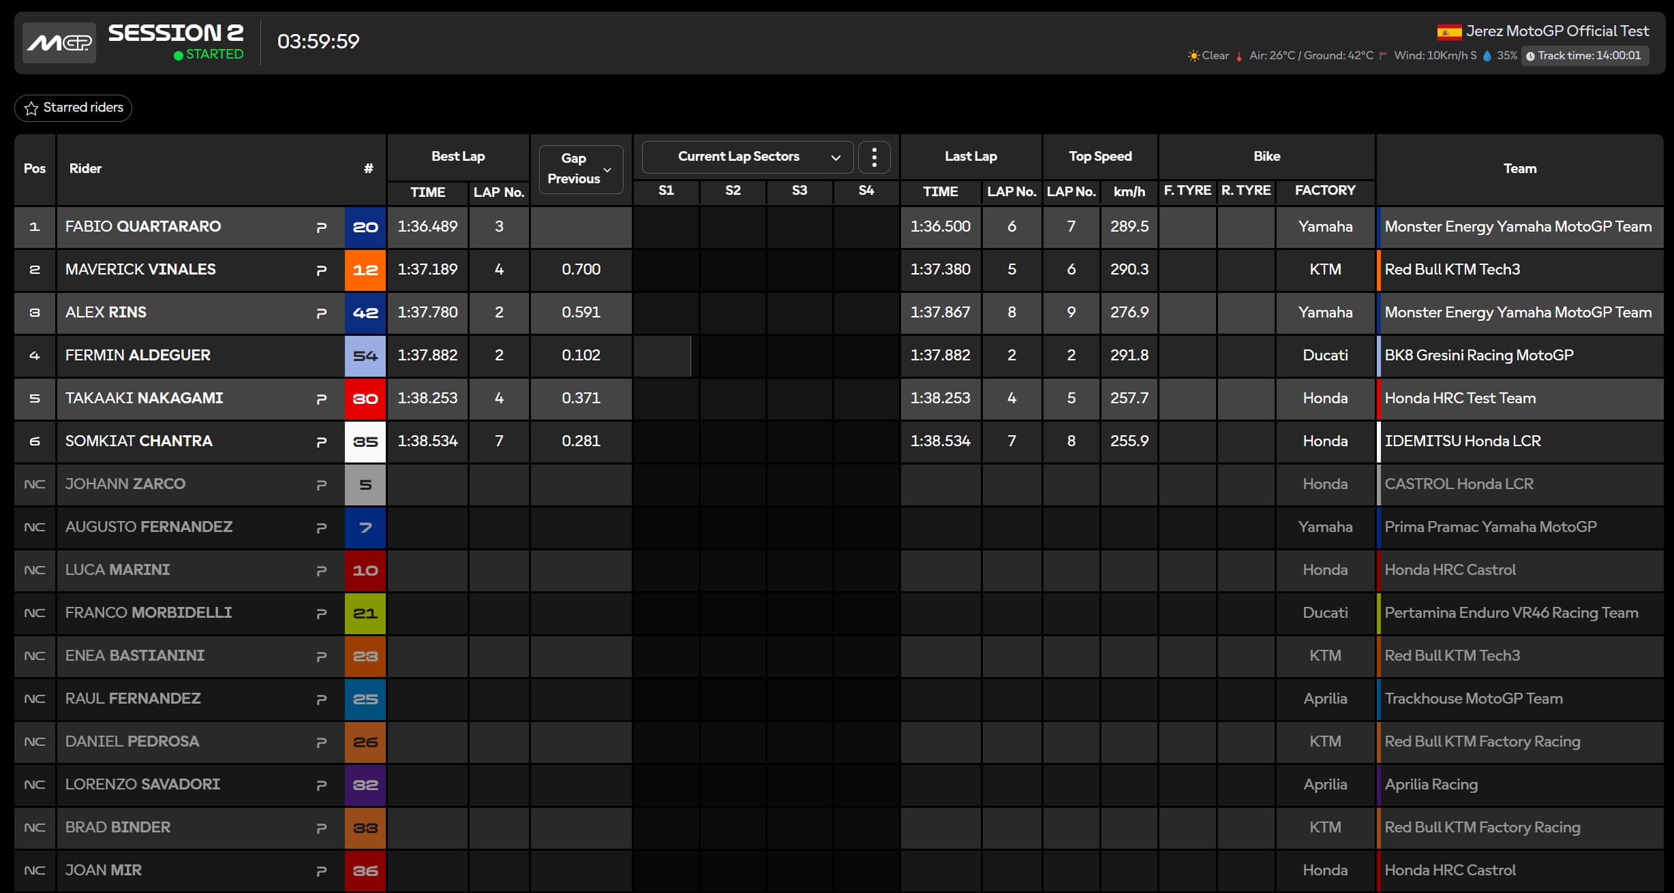Click Daniel Pedrosa's pit P icon
Image resolution: width=1674 pixels, height=893 pixels.
point(322,742)
